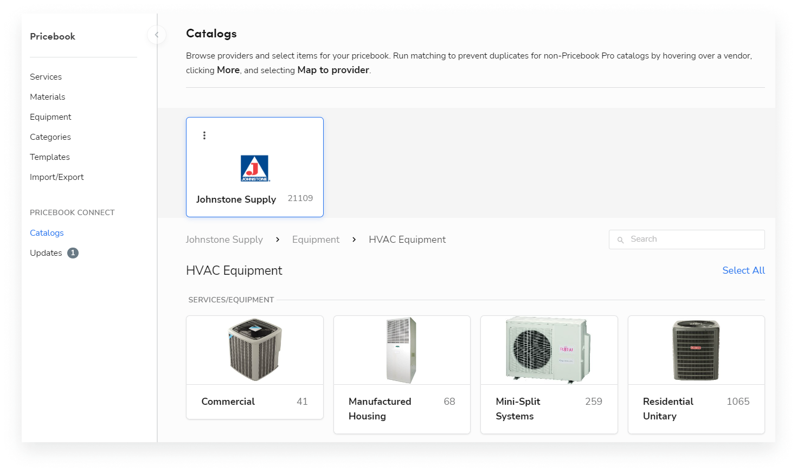This screenshot has width=797, height=472.
Task: Click the 41 count on Commercial
Action: pos(302,402)
